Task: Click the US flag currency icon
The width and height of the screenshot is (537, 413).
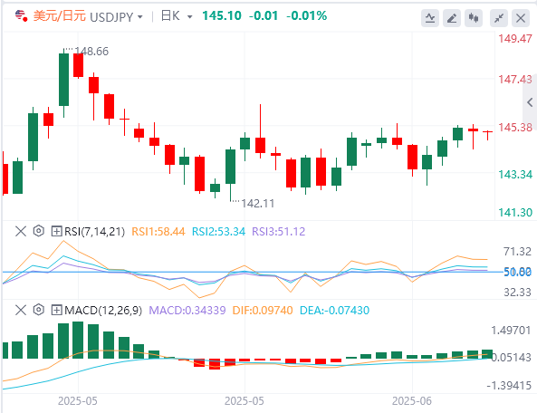Action: 21,15
